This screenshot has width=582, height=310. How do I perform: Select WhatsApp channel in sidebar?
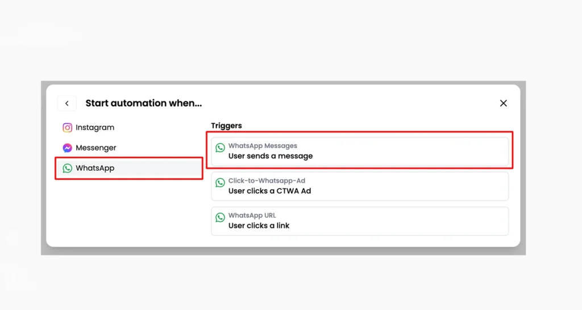[x=128, y=169]
